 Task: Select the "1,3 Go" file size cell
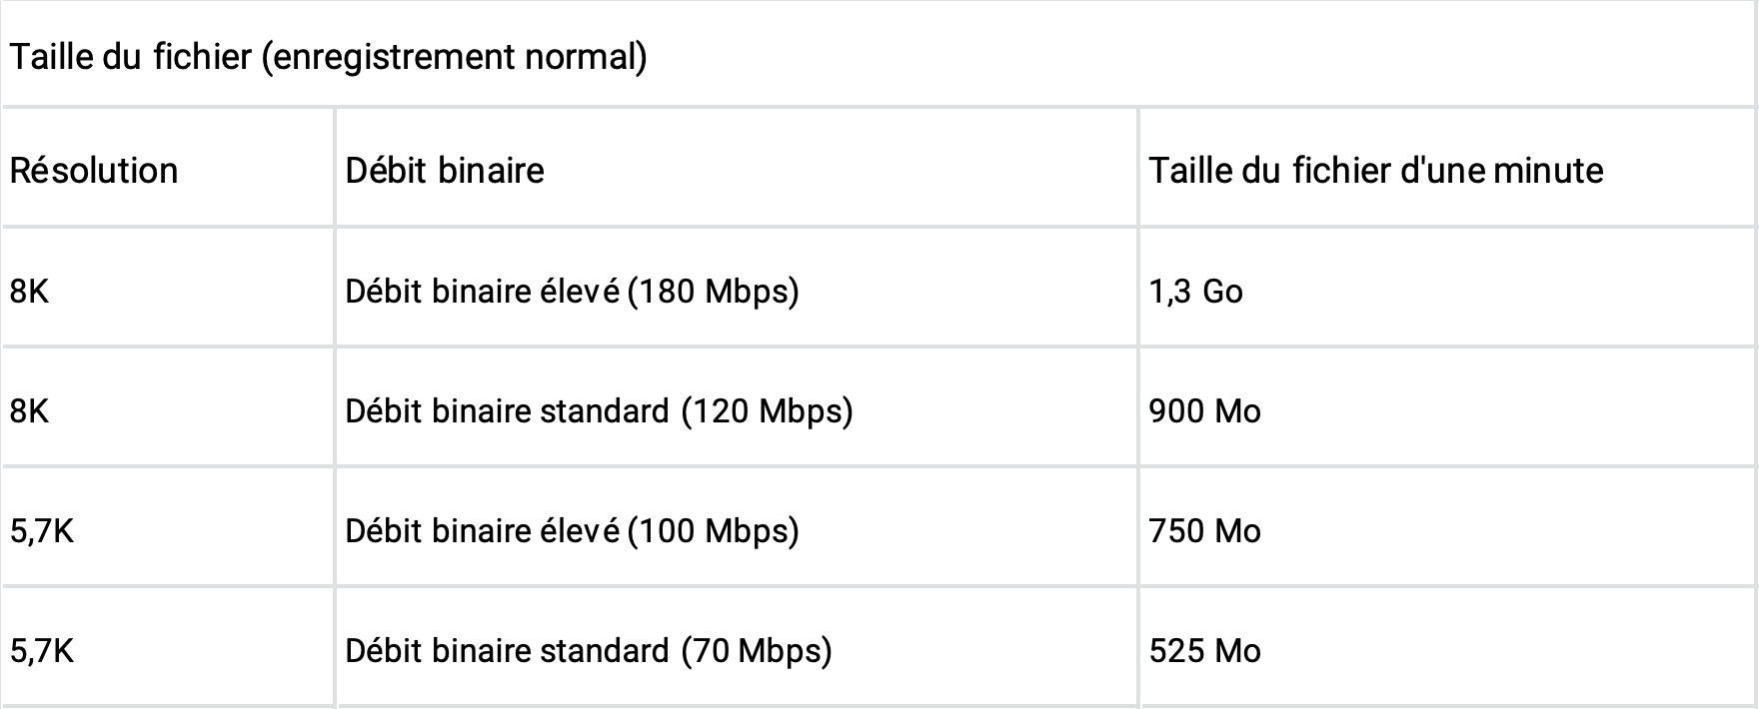[x=1195, y=292]
